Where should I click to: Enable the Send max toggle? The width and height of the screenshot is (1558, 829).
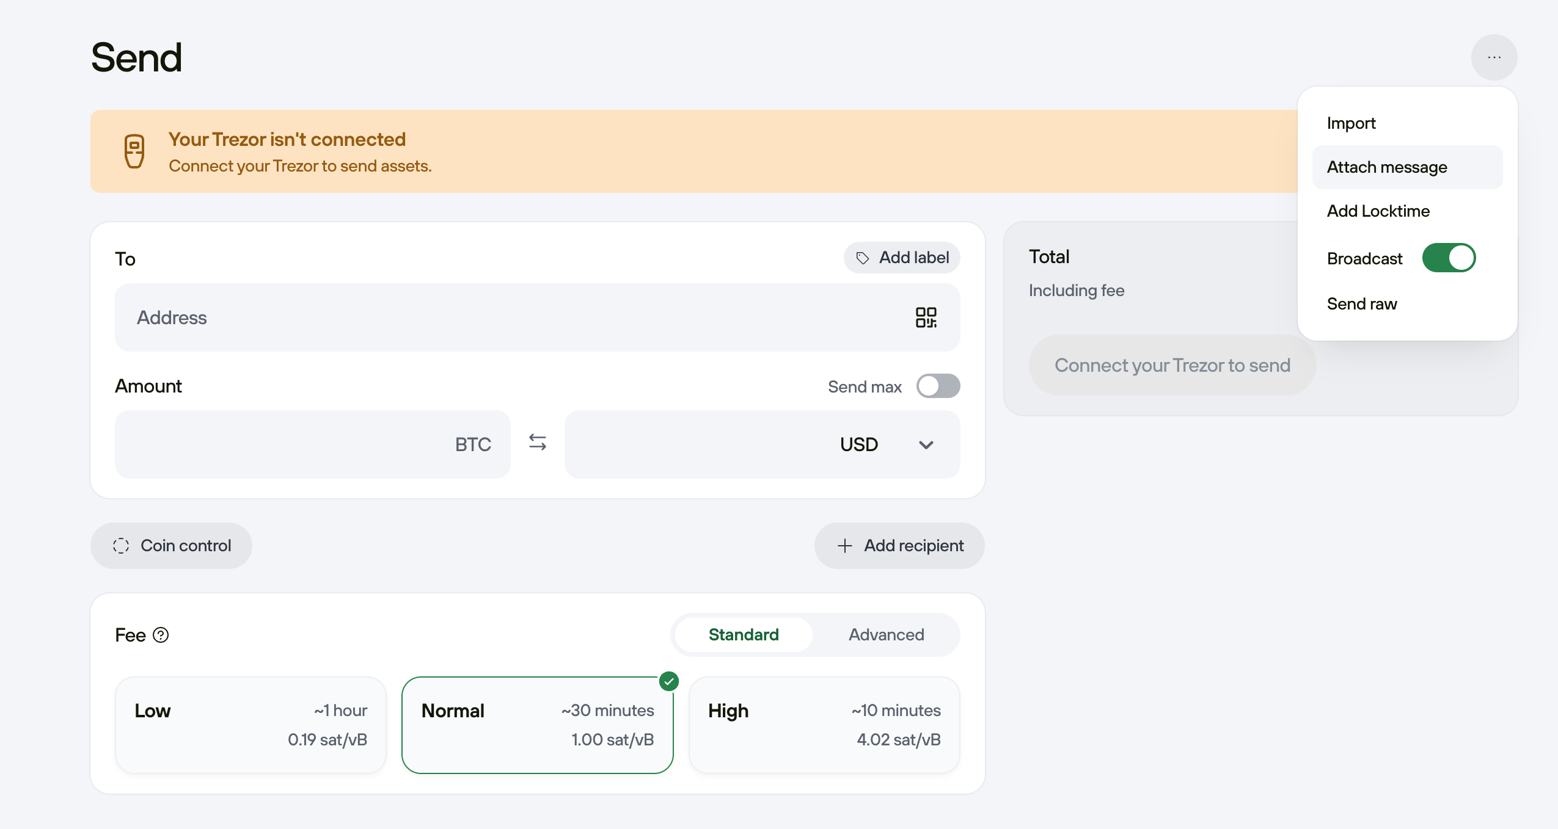tap(938, 386)
